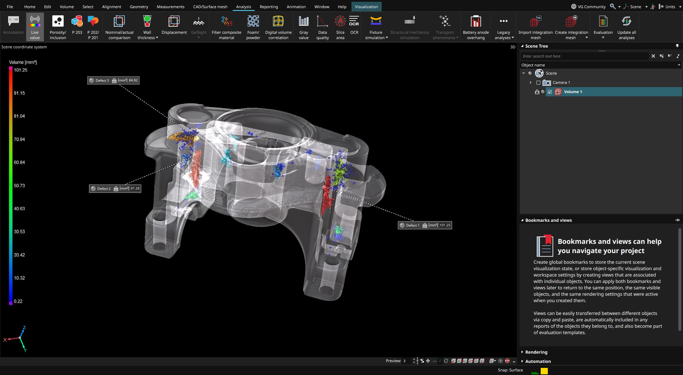
Task: Click the yellow status indicator swatch
Action: [x=544, y=371]
